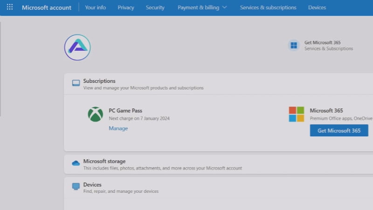Image resolution: width=373 pixels, height=210 pixels.
Task: Click 'This includes files, photos, attachments' text
Action: pos(162,168)
